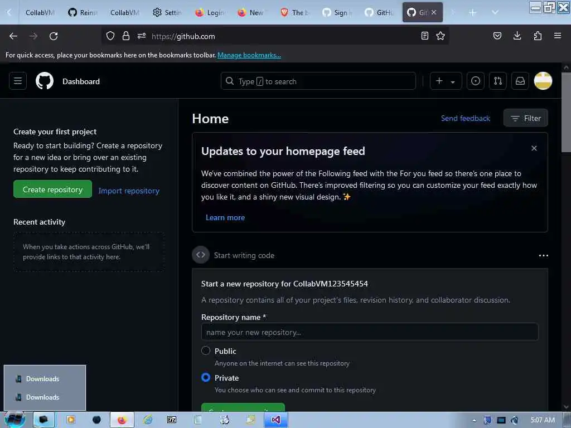Toggle reader view icon in address bar
The height and width of the screenshot is (428, 571).
(x=424, y=36)
